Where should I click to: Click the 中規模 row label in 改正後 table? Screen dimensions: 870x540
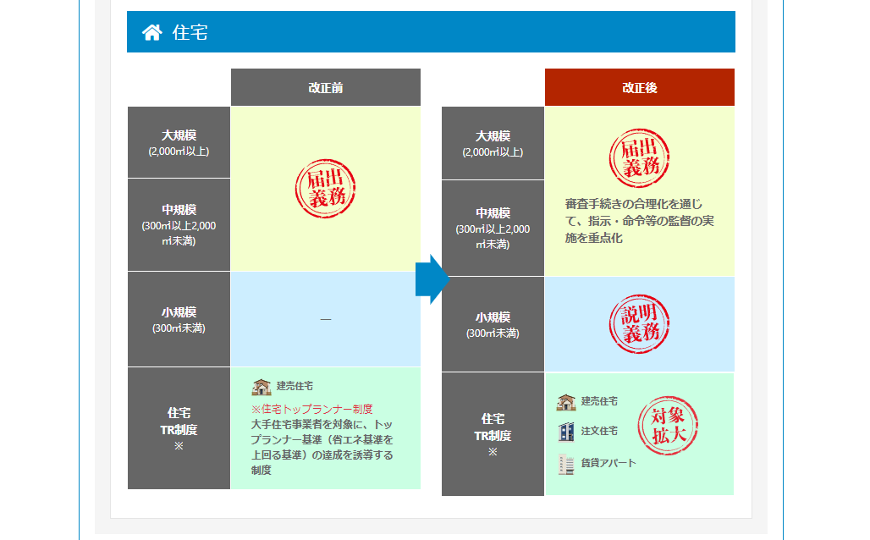493,228
